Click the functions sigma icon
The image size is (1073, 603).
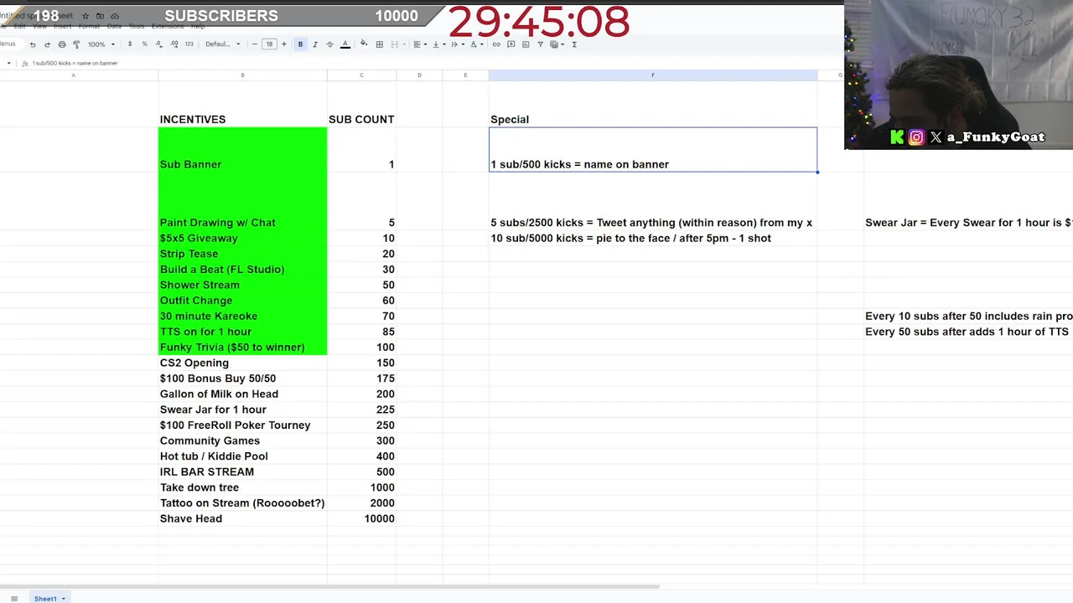coord(574,44)
